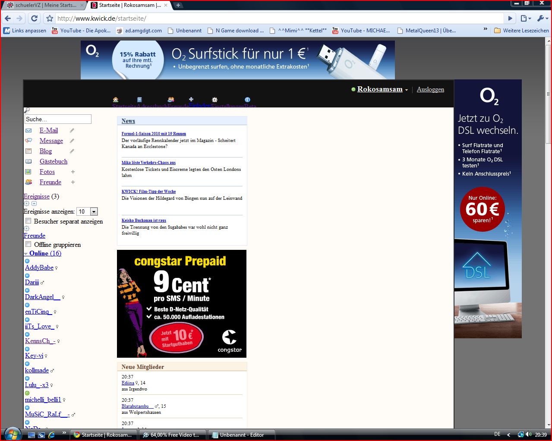552x441 pixels.
Task: Open the Chrome wrench settings menu
Action: [542, 18]
